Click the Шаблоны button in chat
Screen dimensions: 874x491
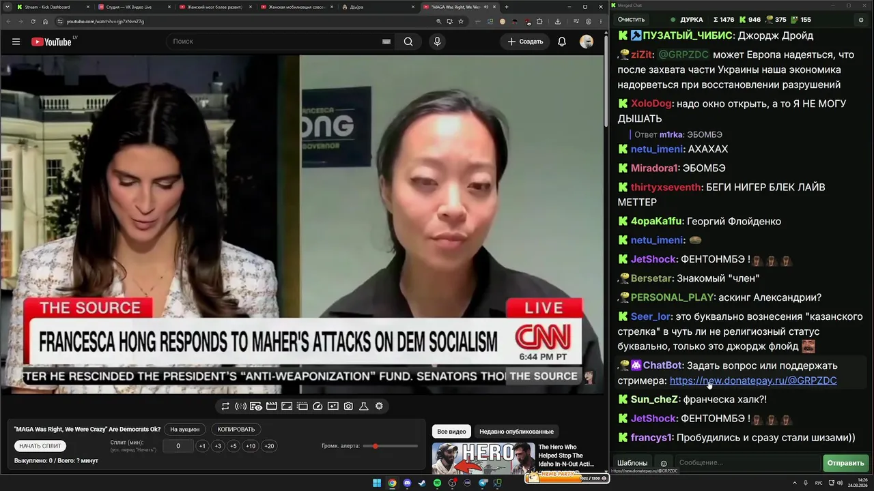tap(632, 463)
